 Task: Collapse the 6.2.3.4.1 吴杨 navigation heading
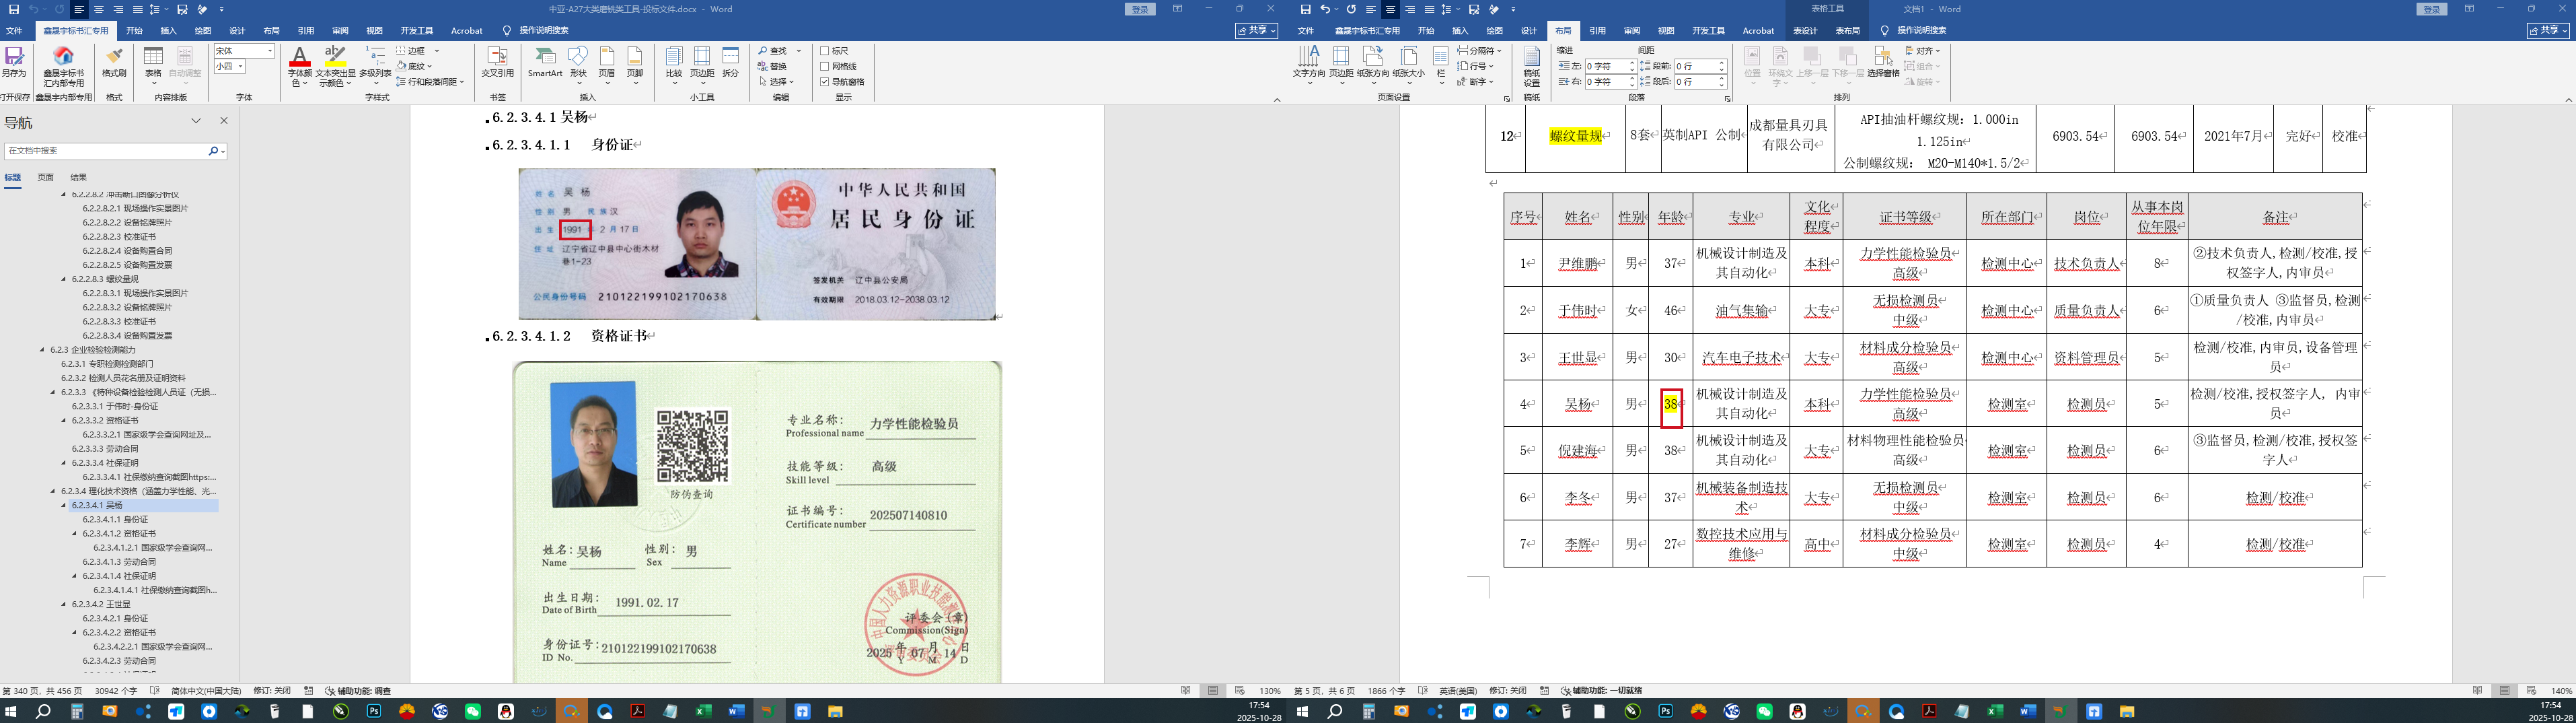pyautogui.click(x=63, y=506)
